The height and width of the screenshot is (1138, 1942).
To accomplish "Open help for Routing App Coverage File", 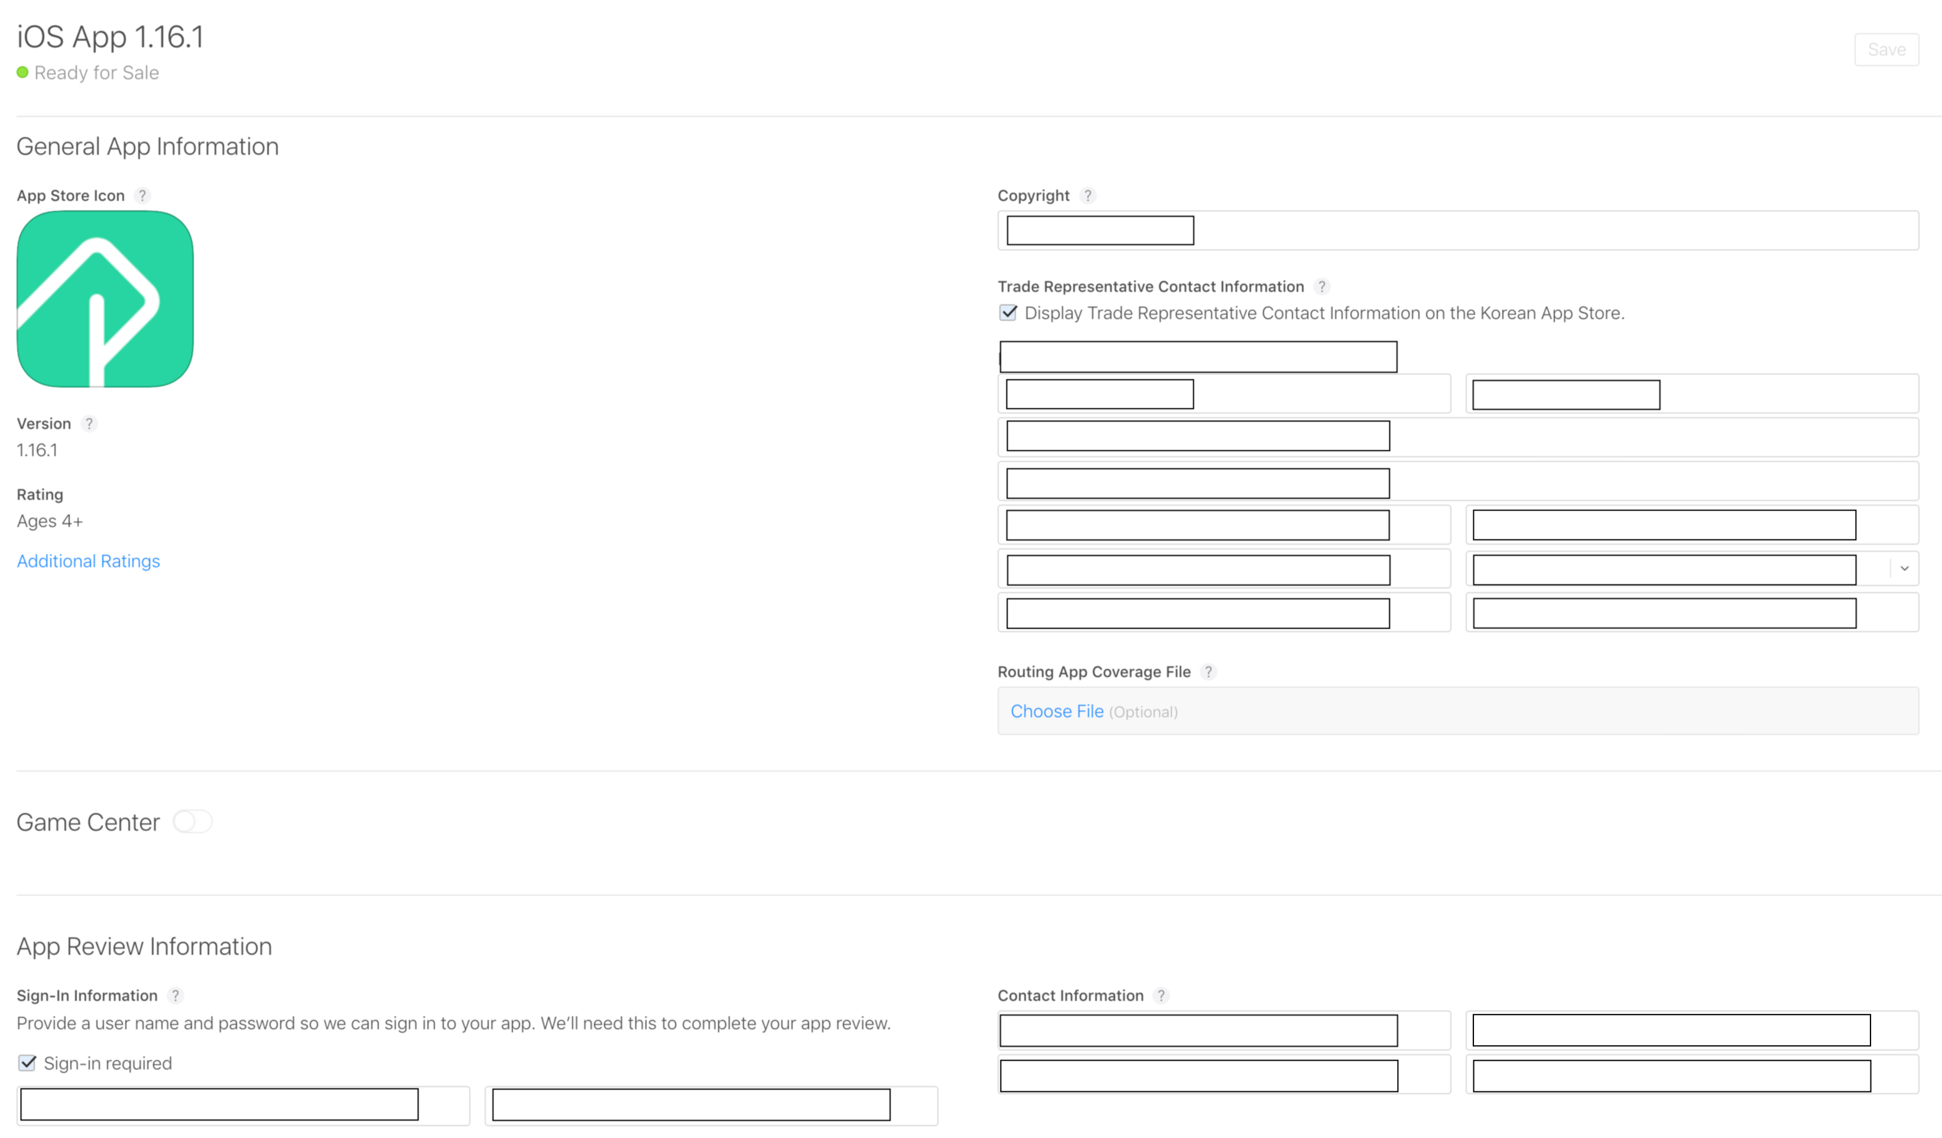I will [1209, 672].
